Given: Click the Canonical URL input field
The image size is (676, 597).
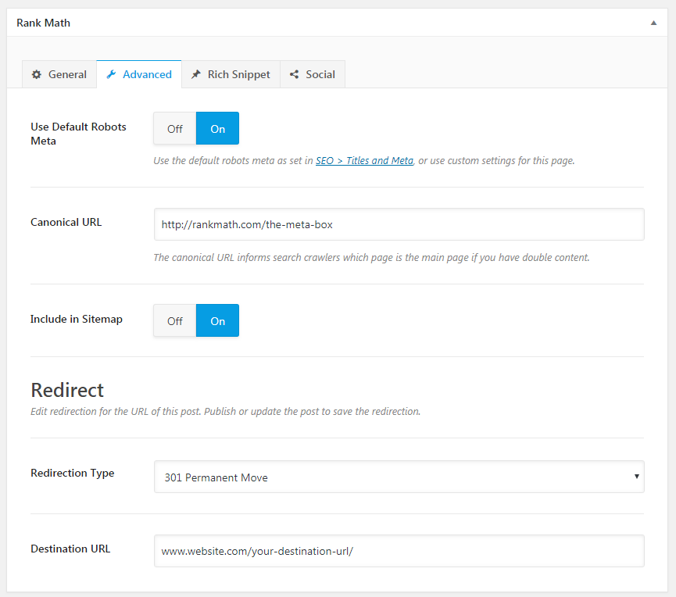Looking at the screenshot, I should [x=399, y=224].
